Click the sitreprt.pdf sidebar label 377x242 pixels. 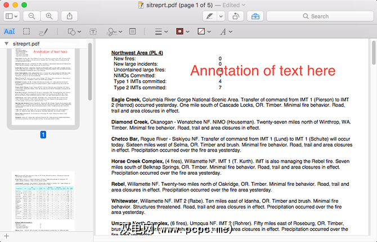[x=26, y=44]
